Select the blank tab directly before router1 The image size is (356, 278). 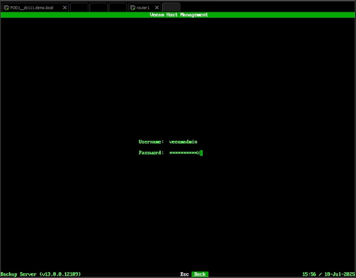tap(118, 8)
